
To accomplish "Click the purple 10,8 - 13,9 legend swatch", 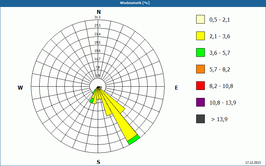I will (x=200, y=102).
